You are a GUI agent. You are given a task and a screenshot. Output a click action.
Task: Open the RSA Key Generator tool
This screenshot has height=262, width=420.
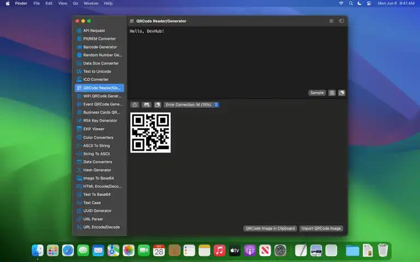[x=100, y=121]
